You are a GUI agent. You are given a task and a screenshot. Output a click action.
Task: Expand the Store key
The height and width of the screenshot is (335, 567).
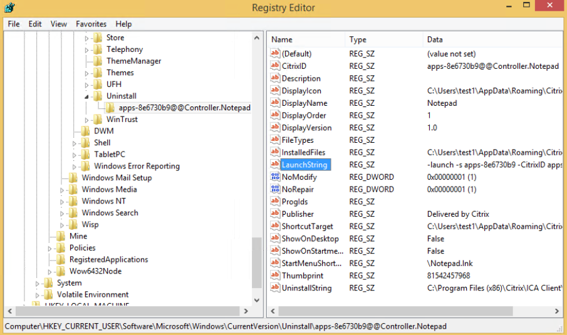pos(87,38)
